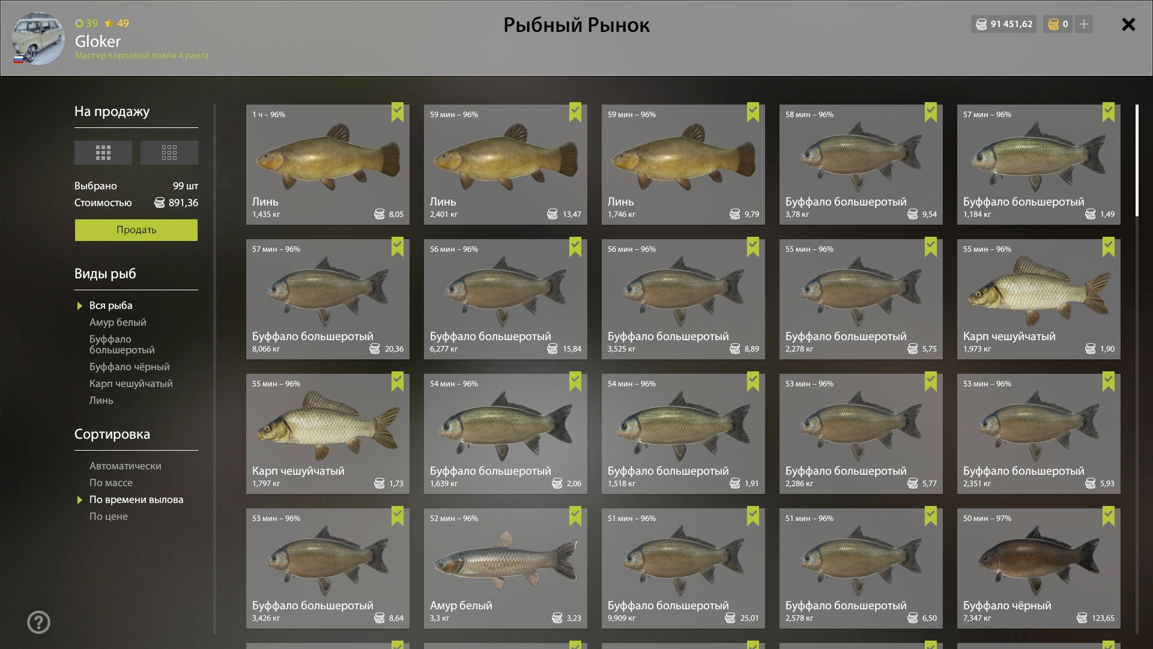Image resolution: width=1153 pixels, height=649 pixels.
Task: Toggle the selection flag on the 7,347 кг Буффало чёрный
Action: coord(1109,516)
